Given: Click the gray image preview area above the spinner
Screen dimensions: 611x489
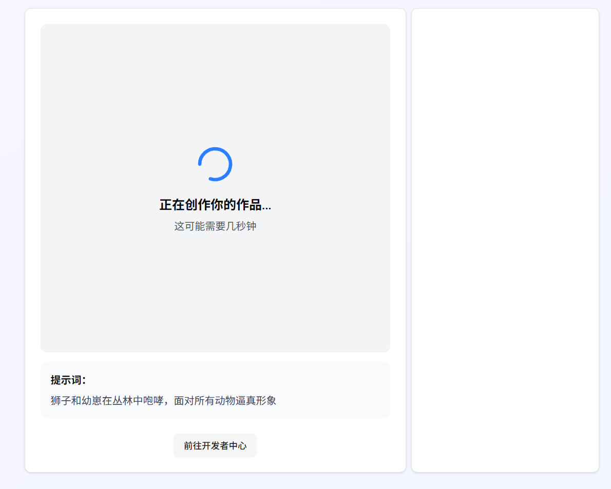Looking at the screenshot, I should 215,82.
